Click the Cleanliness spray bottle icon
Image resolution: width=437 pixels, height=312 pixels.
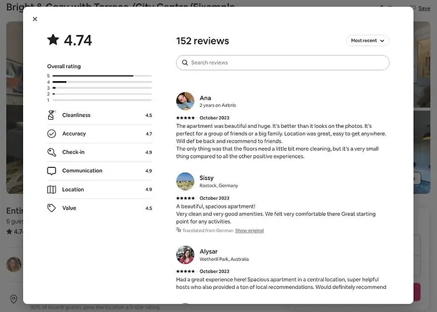pyautogui.click(x=52, y=115)
